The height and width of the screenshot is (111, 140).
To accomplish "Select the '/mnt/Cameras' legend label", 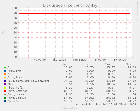I will [x=17, y=91].
